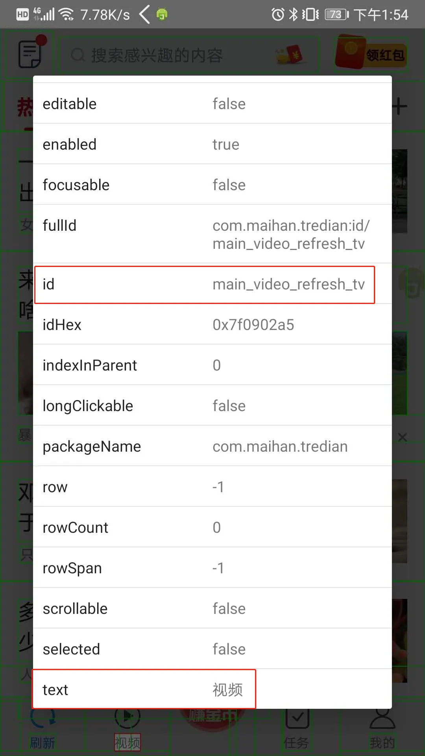Tap the scrollable property row
Image resolution: width=425 pixels, height=756 pixels.
[213, 608]
